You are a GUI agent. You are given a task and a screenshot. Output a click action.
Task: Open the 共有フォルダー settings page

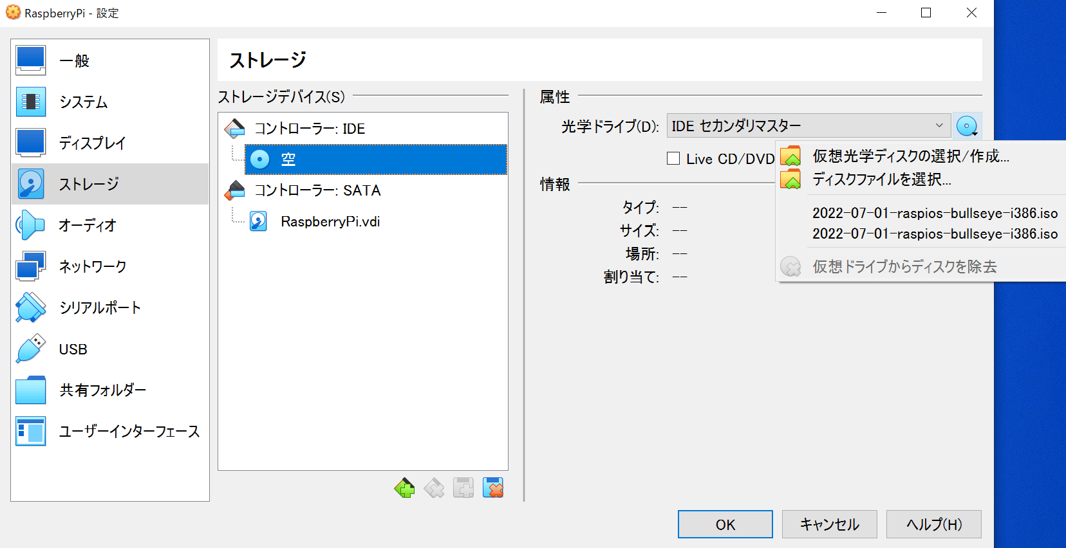coord(110,390)
